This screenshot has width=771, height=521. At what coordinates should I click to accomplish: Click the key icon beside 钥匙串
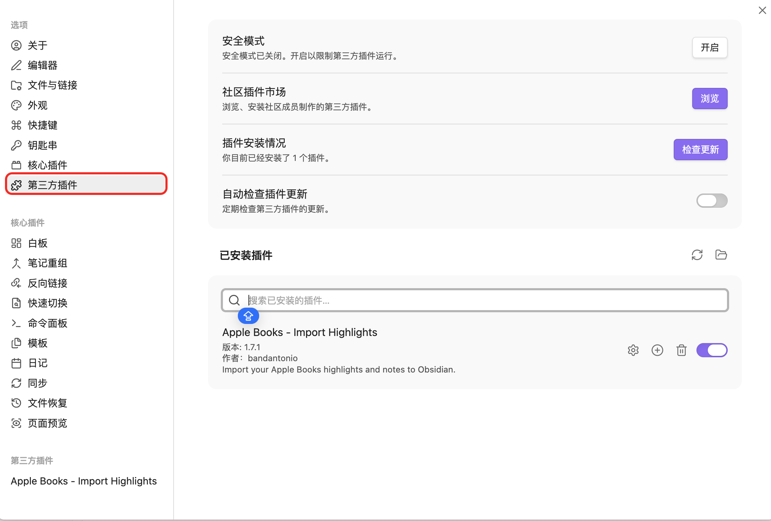pyautogui.click(x=16, y=145)
